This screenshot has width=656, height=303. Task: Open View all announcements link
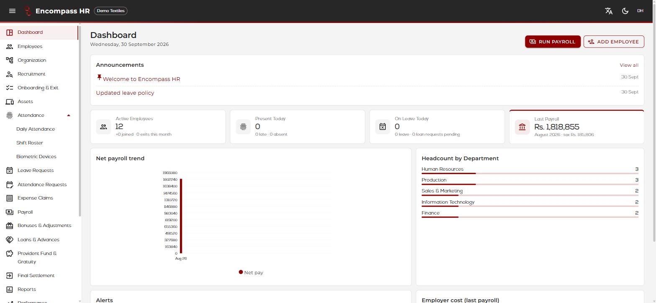(x=629, y=65)
